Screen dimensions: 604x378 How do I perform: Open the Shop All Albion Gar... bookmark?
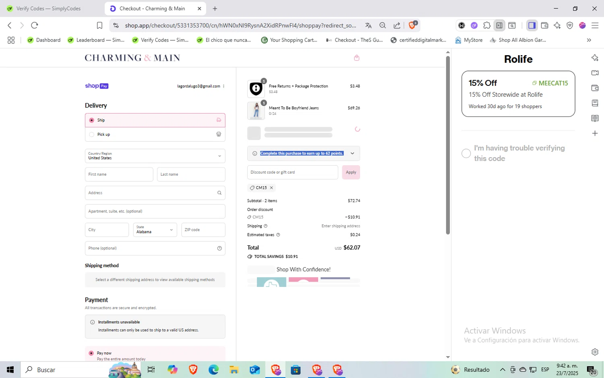pyautogui.click(x=518, y=40)
